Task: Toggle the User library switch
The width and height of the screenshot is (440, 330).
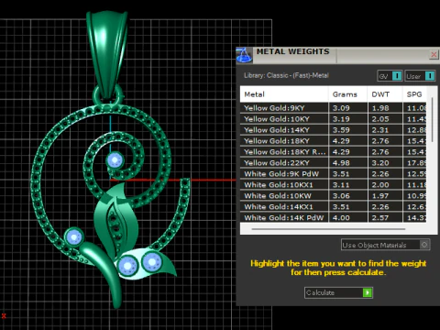Action: [420, 76]
